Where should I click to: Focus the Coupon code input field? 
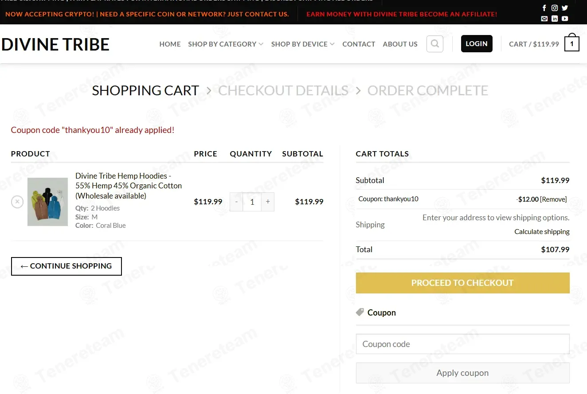462,344
